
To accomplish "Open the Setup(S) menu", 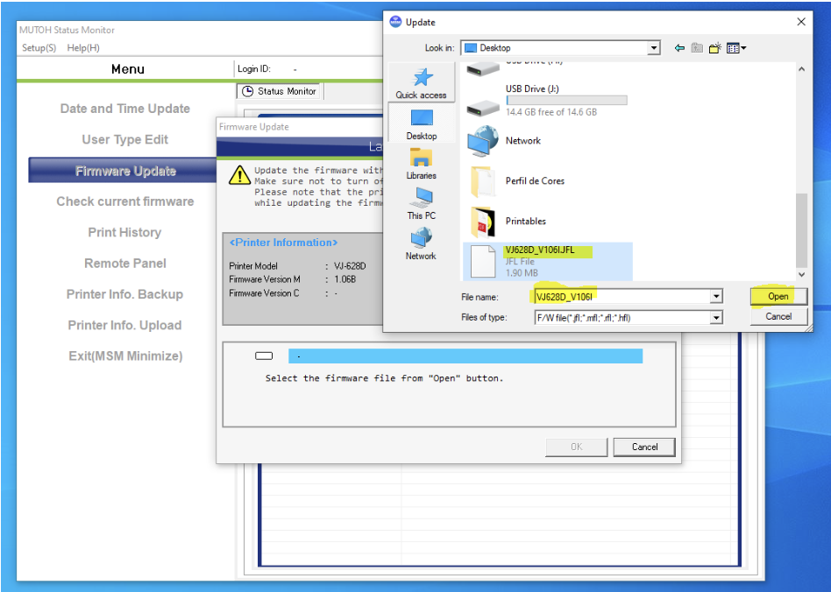I will click(x=39, y=47).
